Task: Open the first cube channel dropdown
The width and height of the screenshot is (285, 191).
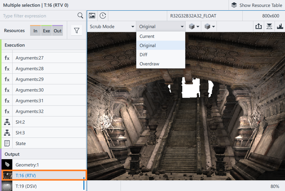Action: 194,26
